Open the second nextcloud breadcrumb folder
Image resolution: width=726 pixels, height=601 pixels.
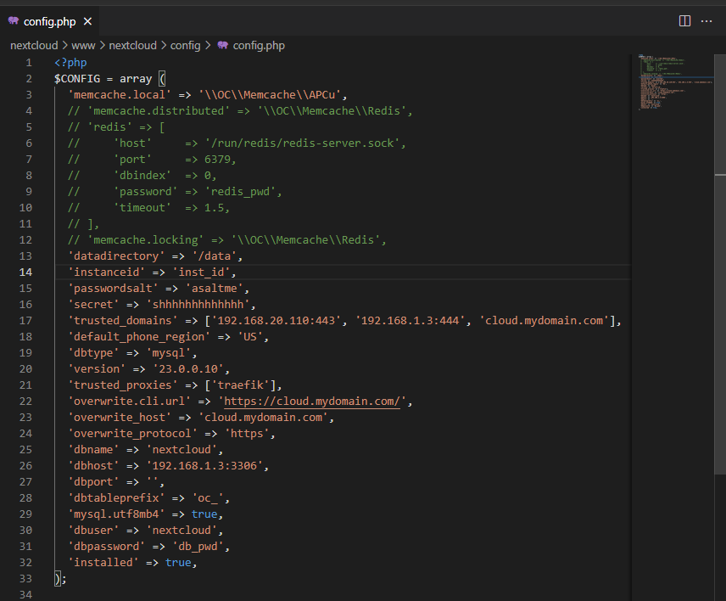point(133,45)
